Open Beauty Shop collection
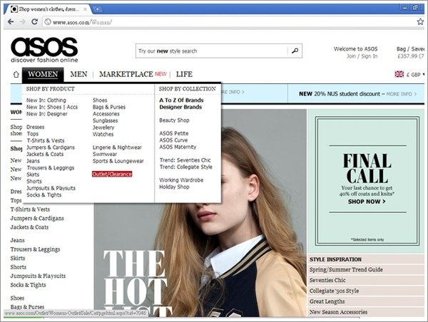Viewport: 428px width, 322px height. [174, 120]
